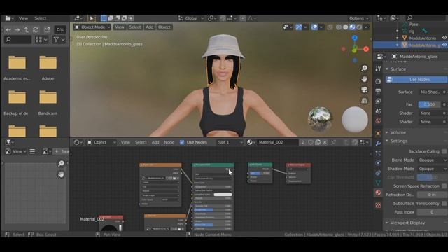Toggle the viewport gizmos button
Image resolution: width=448 pixels, height=252 pixels.
tap(299, 27)
